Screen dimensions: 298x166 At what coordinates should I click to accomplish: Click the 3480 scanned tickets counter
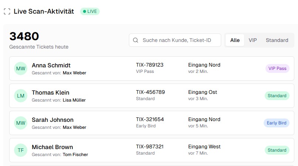[x=24, y=36]
